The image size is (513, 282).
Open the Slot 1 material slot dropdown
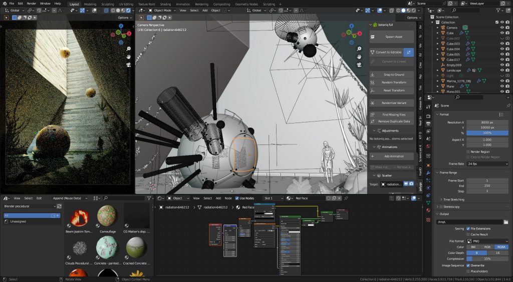[x=273, y=198]
